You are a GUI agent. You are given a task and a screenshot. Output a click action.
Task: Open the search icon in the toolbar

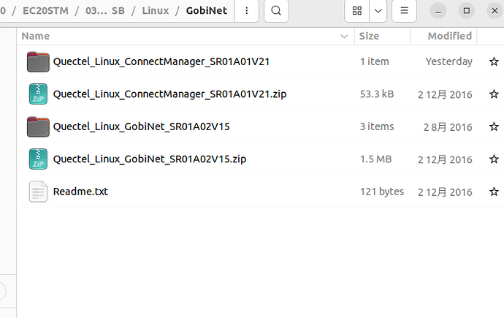276,11
